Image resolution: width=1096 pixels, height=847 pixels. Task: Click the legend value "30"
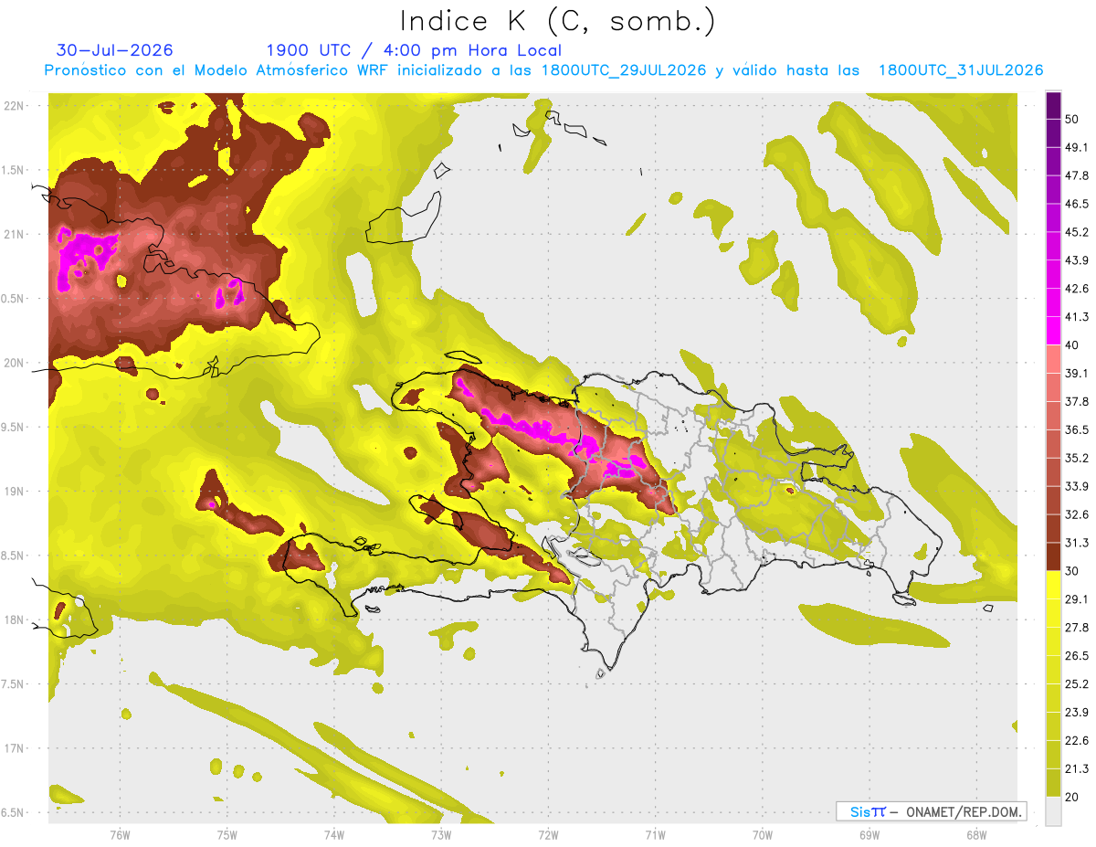[1073, 571]
